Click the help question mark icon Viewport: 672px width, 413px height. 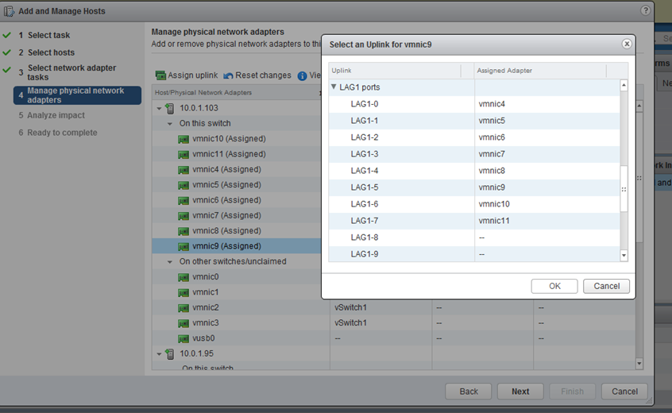(x=645, y=10)
